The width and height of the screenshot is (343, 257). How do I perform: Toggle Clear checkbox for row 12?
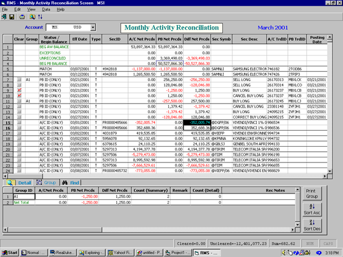[19, 106]
